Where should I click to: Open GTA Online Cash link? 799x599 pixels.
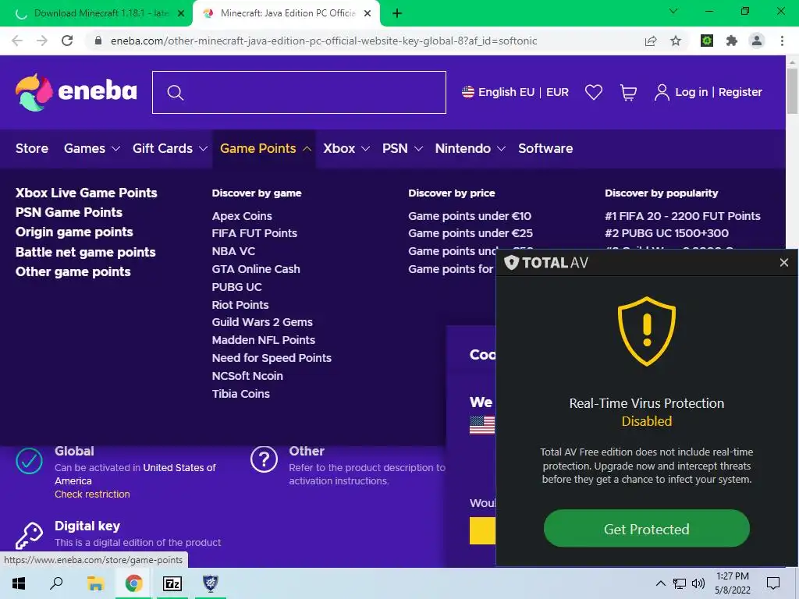(x=256, y=269)
